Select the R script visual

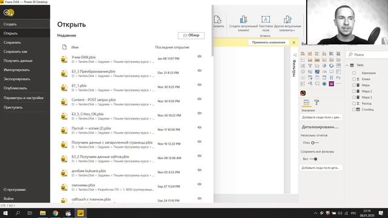tap(332, 78)
